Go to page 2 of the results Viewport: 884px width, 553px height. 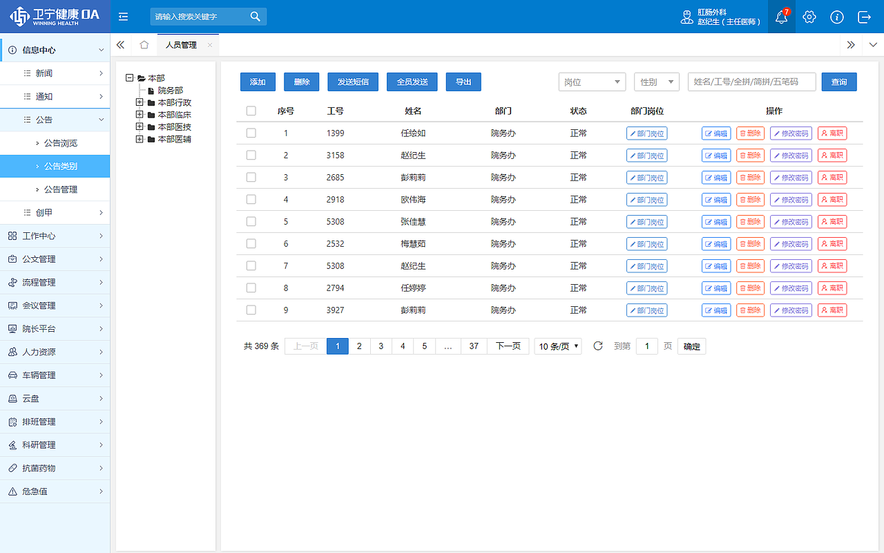tap(359, 346)
